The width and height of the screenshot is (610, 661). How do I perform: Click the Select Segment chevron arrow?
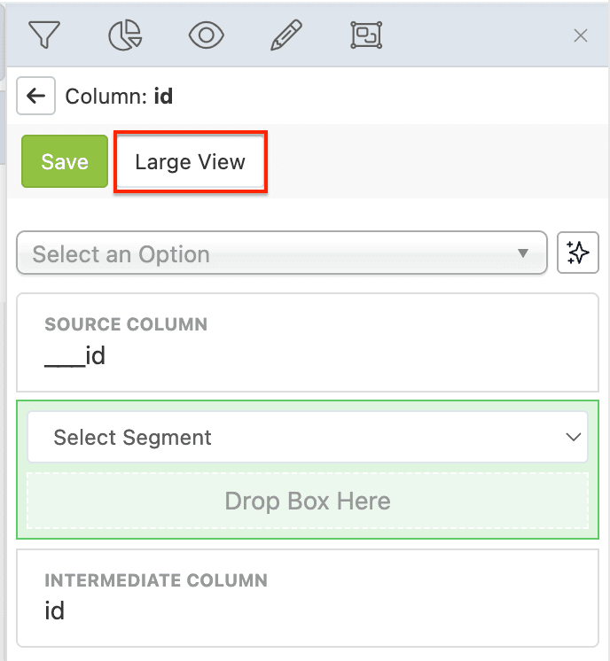coord(574,437)
